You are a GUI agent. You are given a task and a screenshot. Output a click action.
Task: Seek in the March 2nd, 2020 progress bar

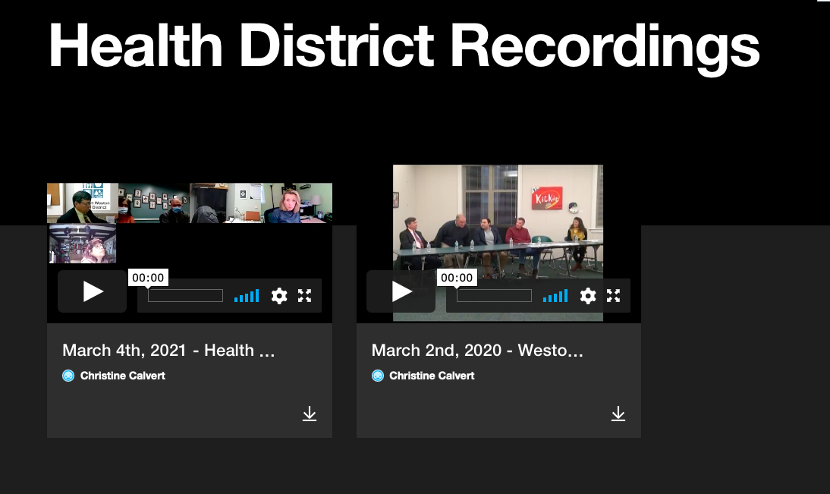[494, 296]
